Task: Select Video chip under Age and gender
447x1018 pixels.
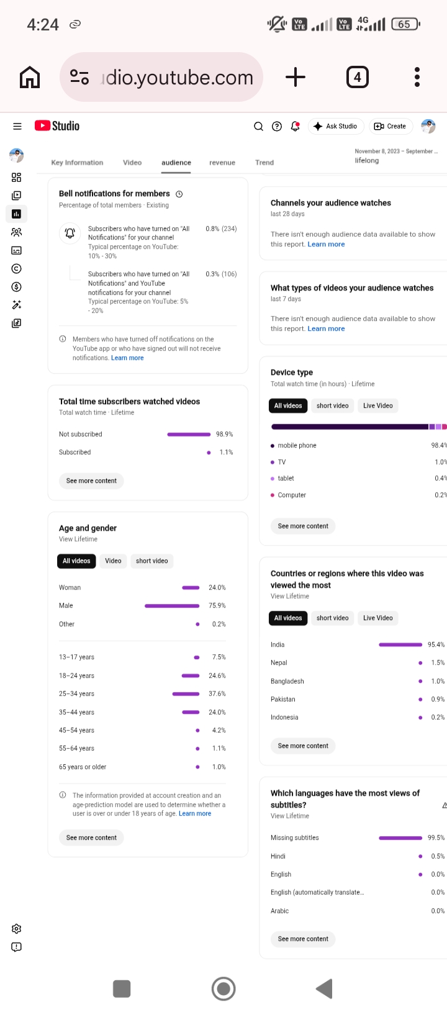Action: pyautogui.click(x=113, y=561)
